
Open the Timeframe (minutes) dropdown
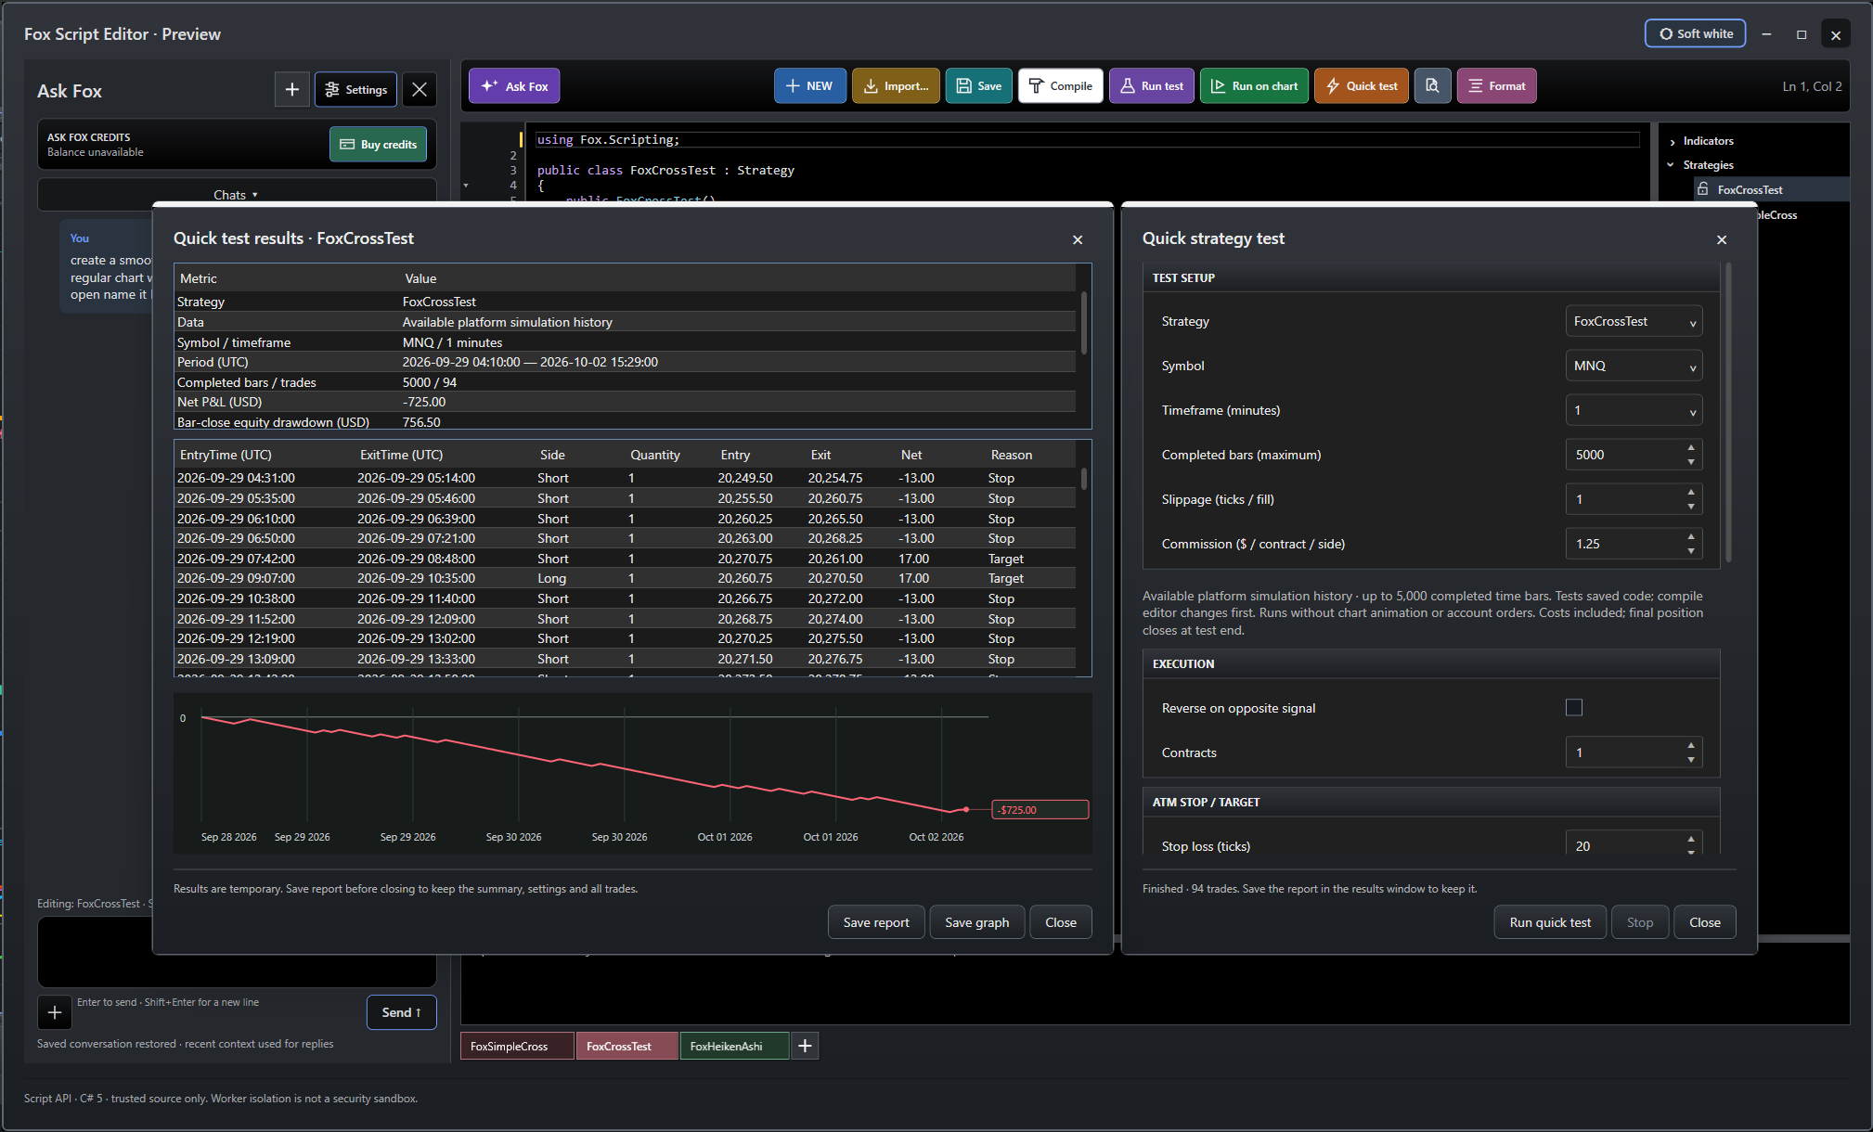1634,411
